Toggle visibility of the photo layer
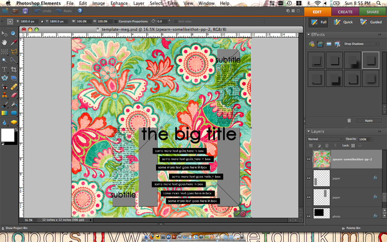The height and width of the screenshot is (242, 387). click(309, 216)
